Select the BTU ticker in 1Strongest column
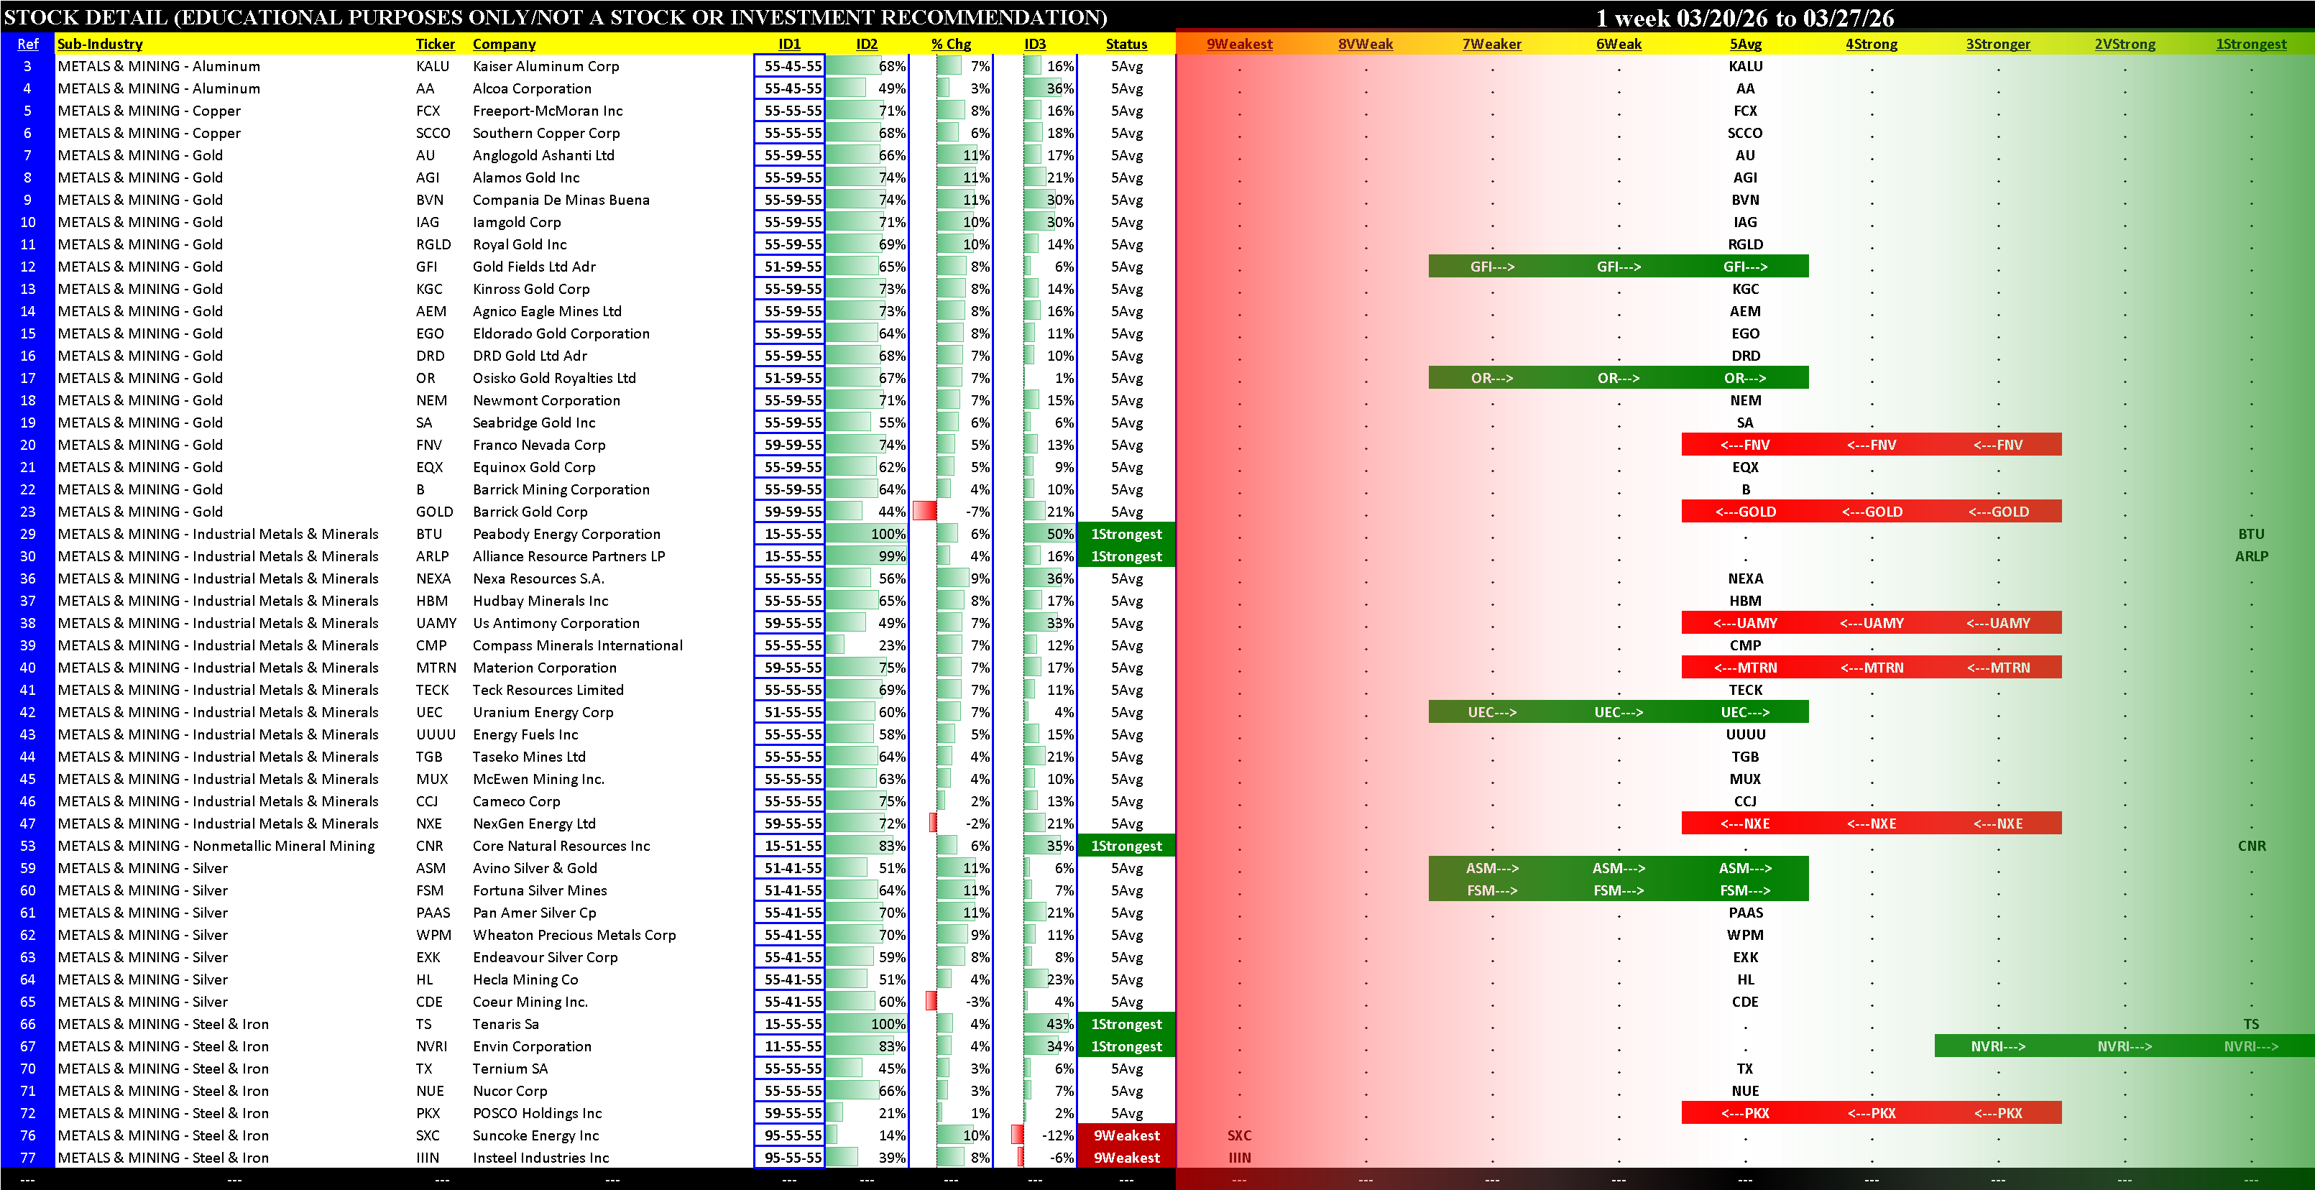 [x=2250, y=534]
